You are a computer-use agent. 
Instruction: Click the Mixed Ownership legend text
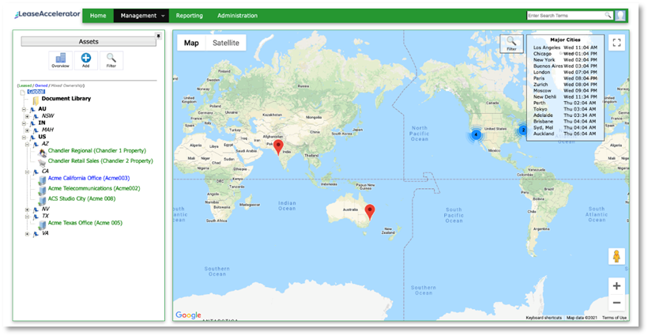click(x=67, y=85)
